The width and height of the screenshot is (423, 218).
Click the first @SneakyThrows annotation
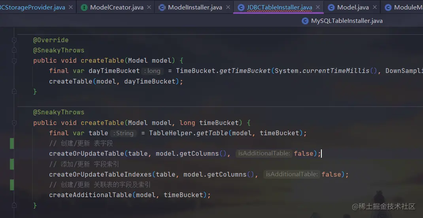click(x=59, y=50)
